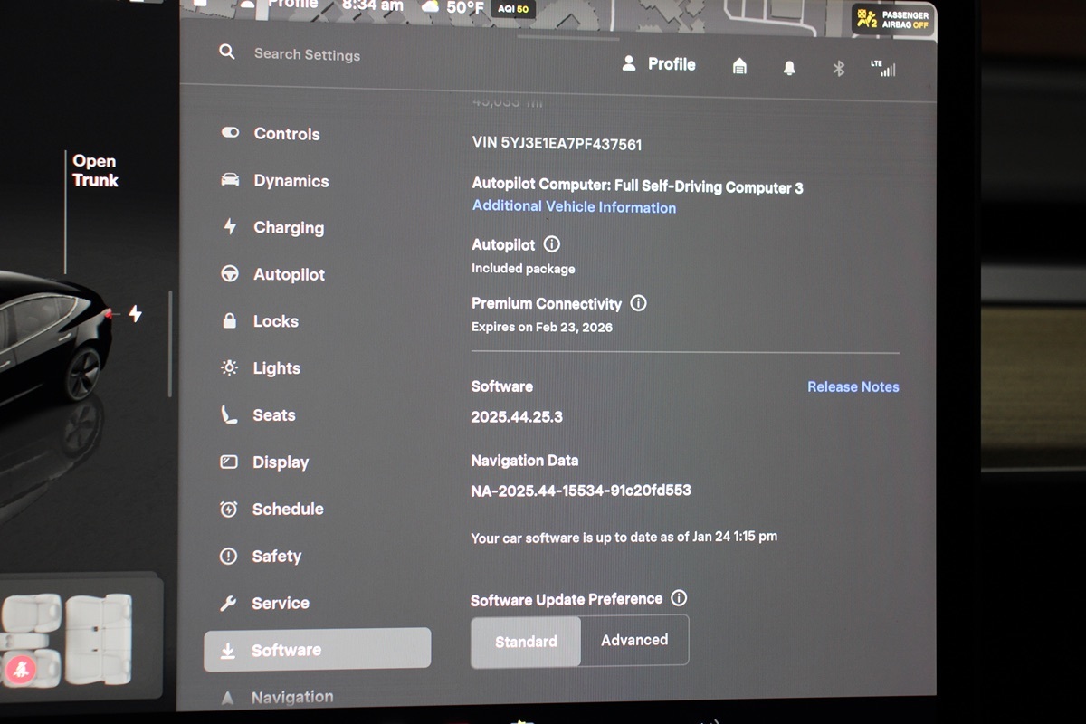Tap the Bluetooth icon
1086x724 pixels.
coord(838,68)
